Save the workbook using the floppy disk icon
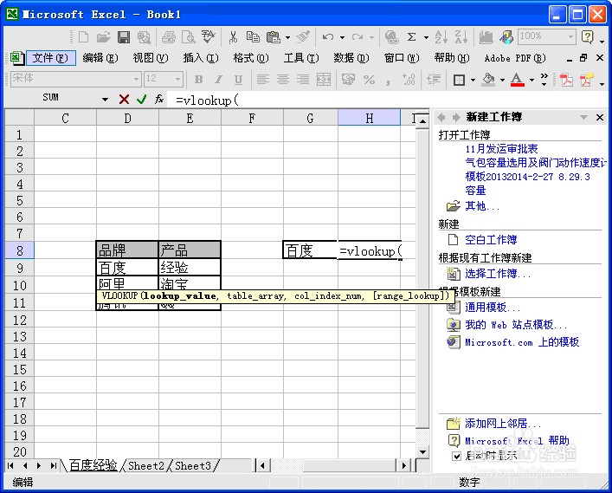This screenshot has height=493, width=612. pos(124,37)
